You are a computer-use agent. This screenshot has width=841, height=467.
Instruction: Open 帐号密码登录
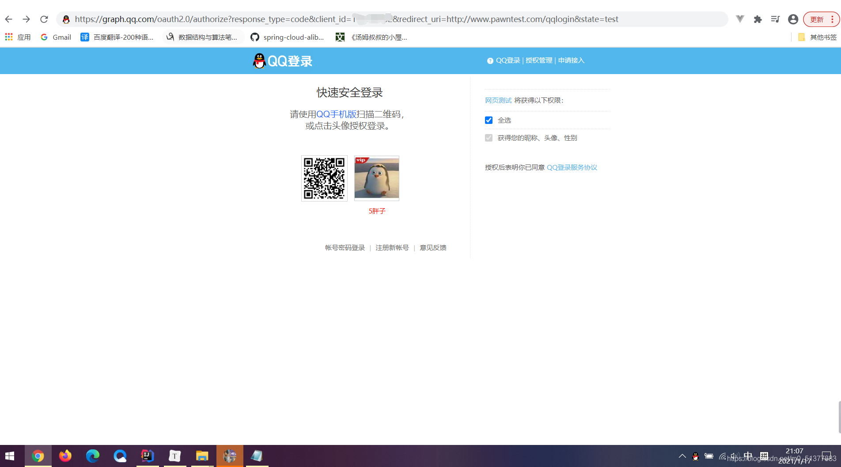345,248
